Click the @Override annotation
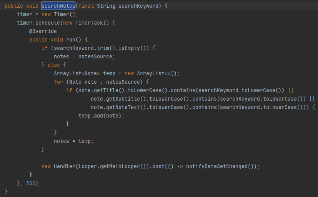The image size is (318, 197). tap(43, 31)
